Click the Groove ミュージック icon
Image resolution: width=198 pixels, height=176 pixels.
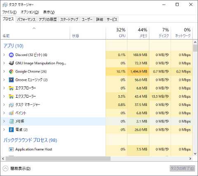coord(11,80)
